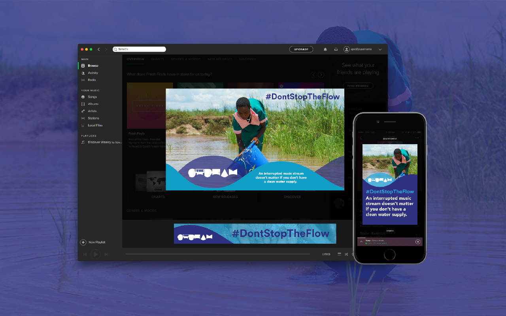Image resolution: width=506 pixels, height=316 pixels.
Task: Click Fresh Finds title text
Action: [136, 134]
